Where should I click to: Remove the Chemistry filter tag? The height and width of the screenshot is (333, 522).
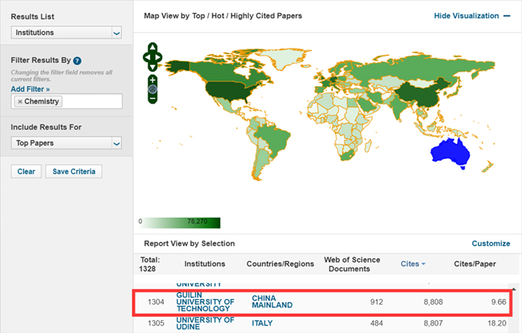[20, 101]
